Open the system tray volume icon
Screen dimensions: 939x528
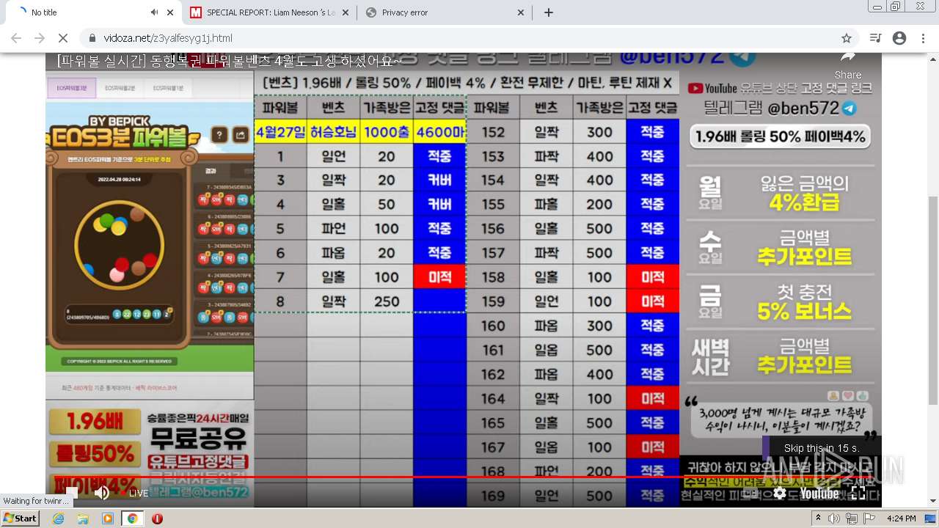[x=834, y=518]
